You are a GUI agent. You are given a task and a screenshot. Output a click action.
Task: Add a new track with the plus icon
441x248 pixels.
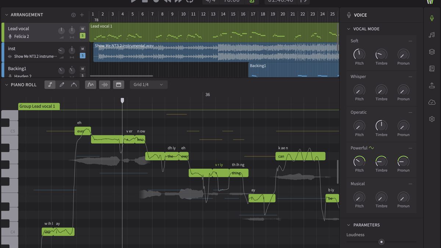[82, 15]
